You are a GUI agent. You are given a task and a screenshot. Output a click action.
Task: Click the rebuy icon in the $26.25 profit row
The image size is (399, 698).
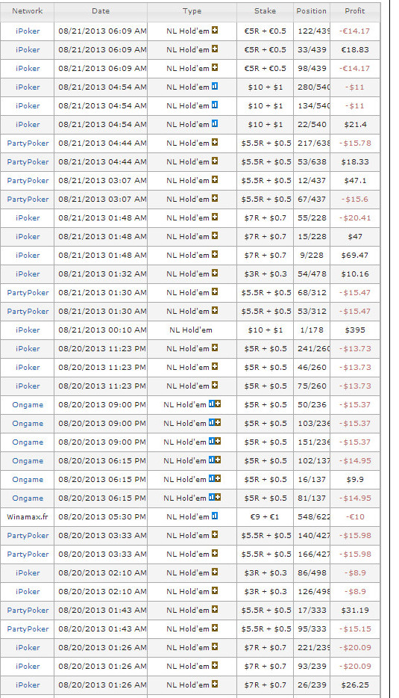(215, 685)
